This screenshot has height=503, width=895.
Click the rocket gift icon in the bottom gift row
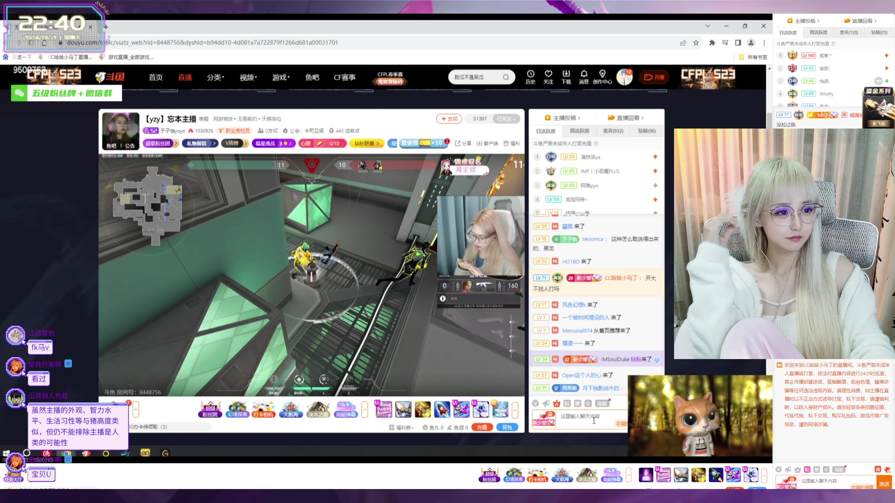(x=715, y=475)
